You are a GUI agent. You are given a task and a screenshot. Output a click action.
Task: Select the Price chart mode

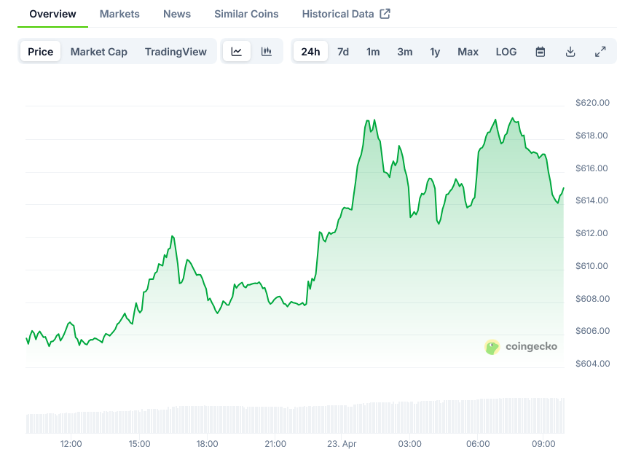(x=41, y=52)
